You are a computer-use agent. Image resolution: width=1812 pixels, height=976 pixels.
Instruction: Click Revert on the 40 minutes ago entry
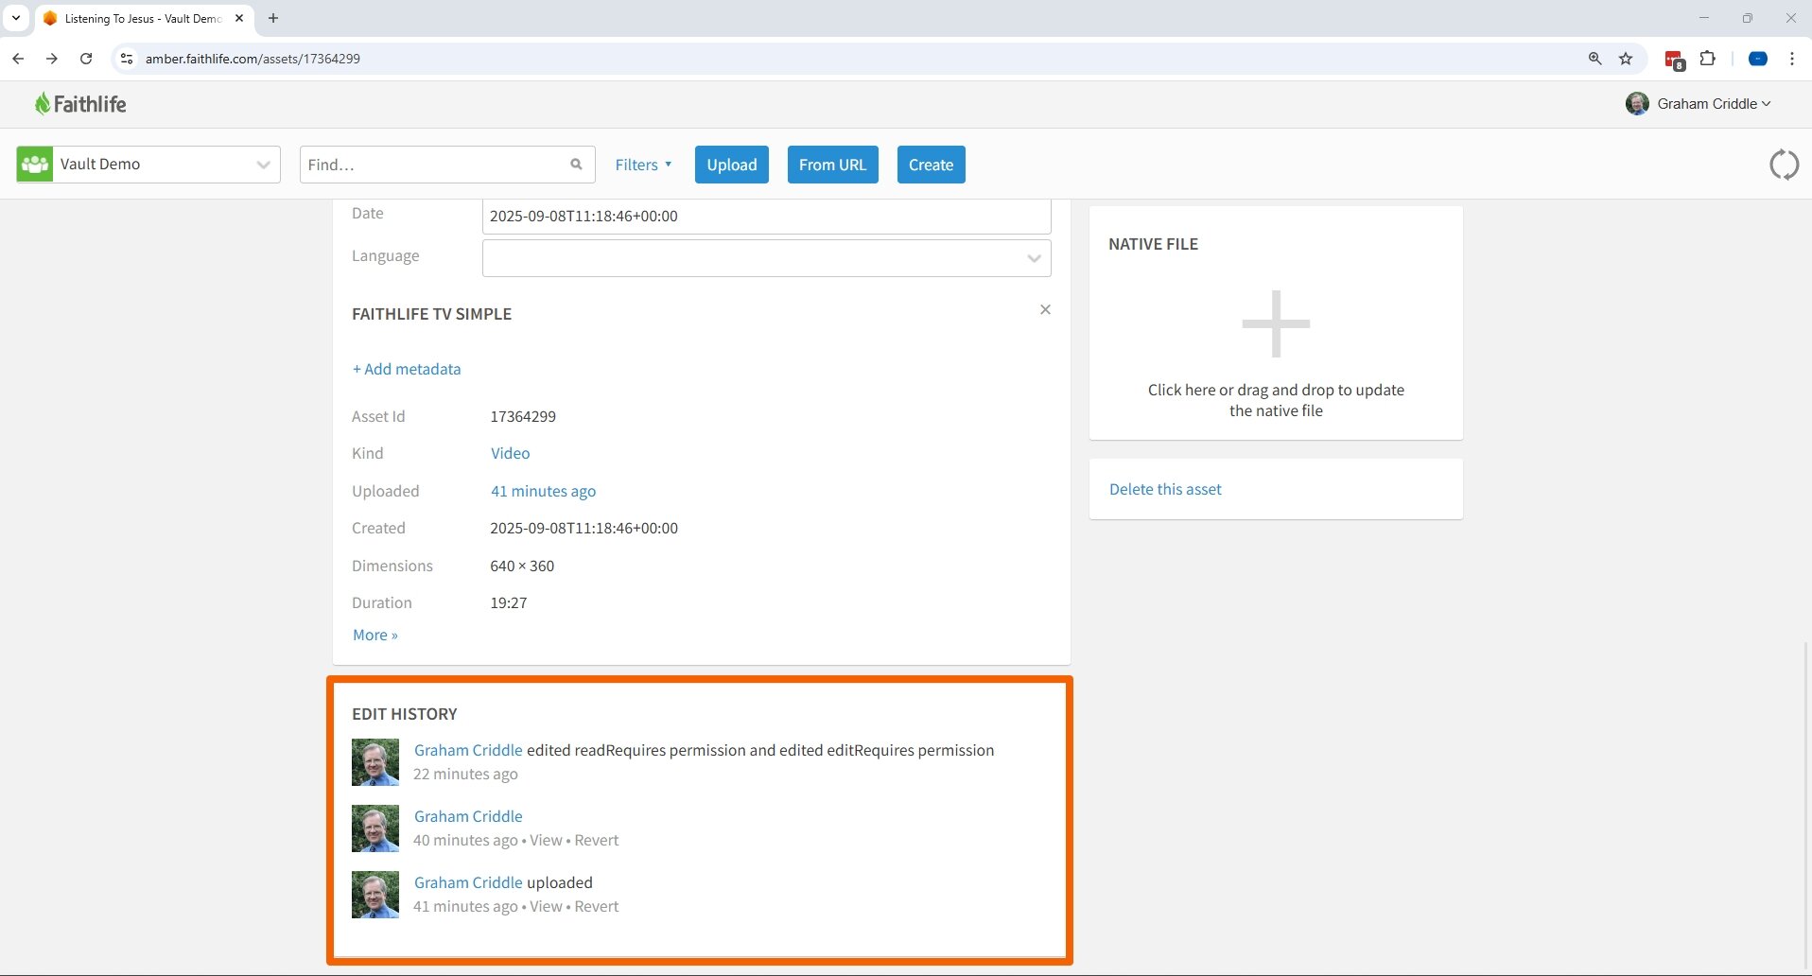[597, 840]
